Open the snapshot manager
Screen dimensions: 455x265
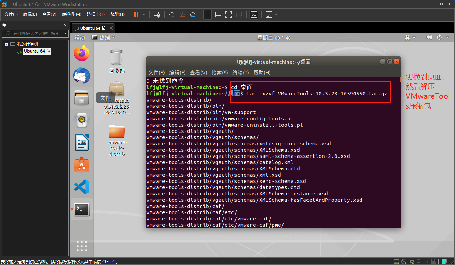pos(193,15)
